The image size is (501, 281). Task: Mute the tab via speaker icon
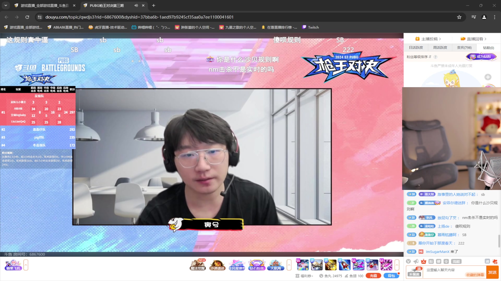coord(136,5)
